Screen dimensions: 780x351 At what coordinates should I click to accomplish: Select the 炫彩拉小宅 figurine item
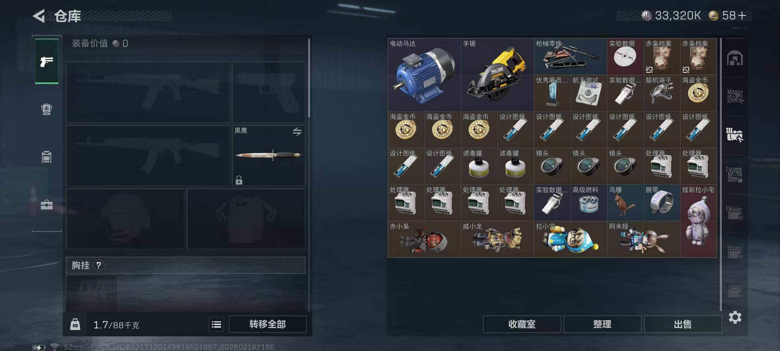(698, 221)
